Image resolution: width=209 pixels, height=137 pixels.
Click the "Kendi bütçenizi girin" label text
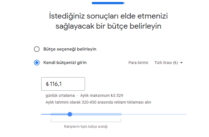coord(65,63)
